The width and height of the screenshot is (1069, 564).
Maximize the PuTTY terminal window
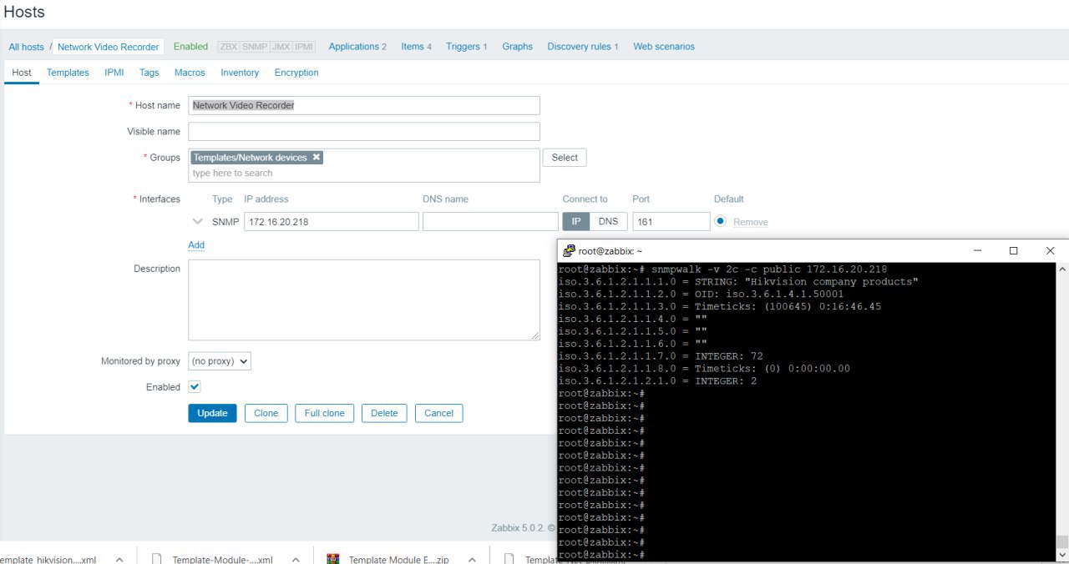pos(1013,250)
